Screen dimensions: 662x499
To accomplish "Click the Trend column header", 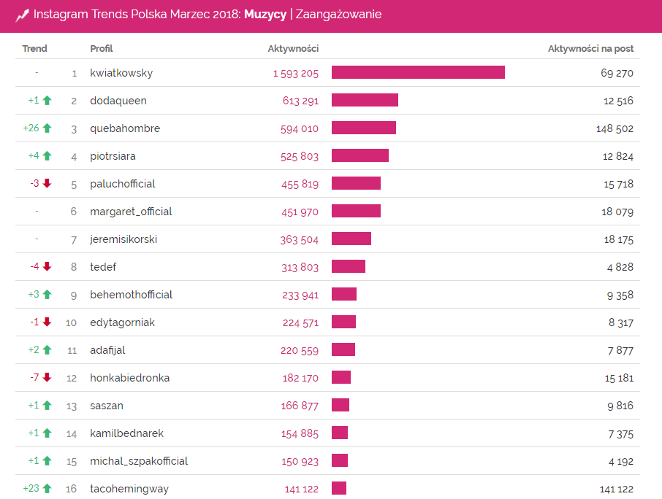I will click(x=34, y=49).
